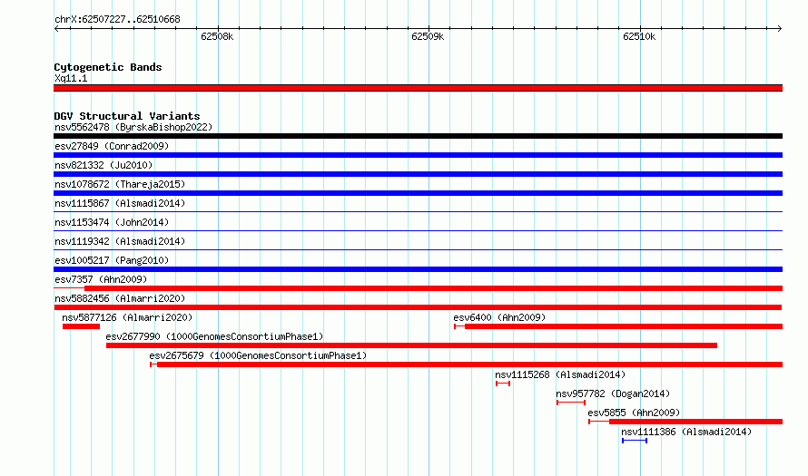Screen dimensions: 808x476
Task: Open variant esv1005217 (Pang2010)
Action: (x=112, y=260)
